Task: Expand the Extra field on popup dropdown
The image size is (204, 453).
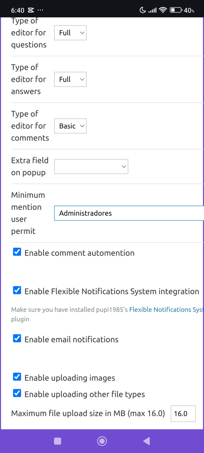Action: coord(91,167)
